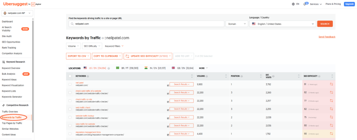Open external link icon for check web traffic of a website
This screenshot has height=140, width=357.
coord(168,93)
